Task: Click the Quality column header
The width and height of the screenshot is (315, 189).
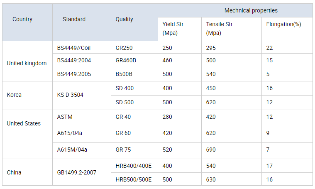Action: (134, 22)
